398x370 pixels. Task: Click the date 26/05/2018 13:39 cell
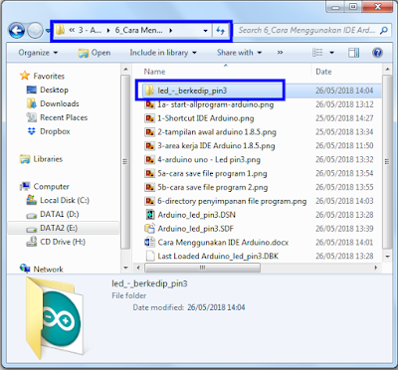pos(344,229)
